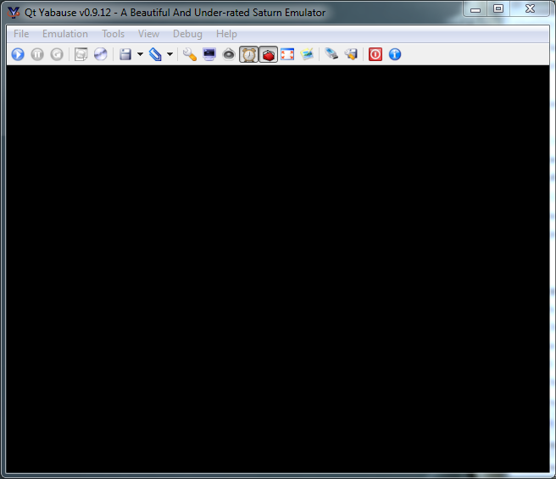Click the Pause emulation button
556x479 pixels.
(37, 54)
